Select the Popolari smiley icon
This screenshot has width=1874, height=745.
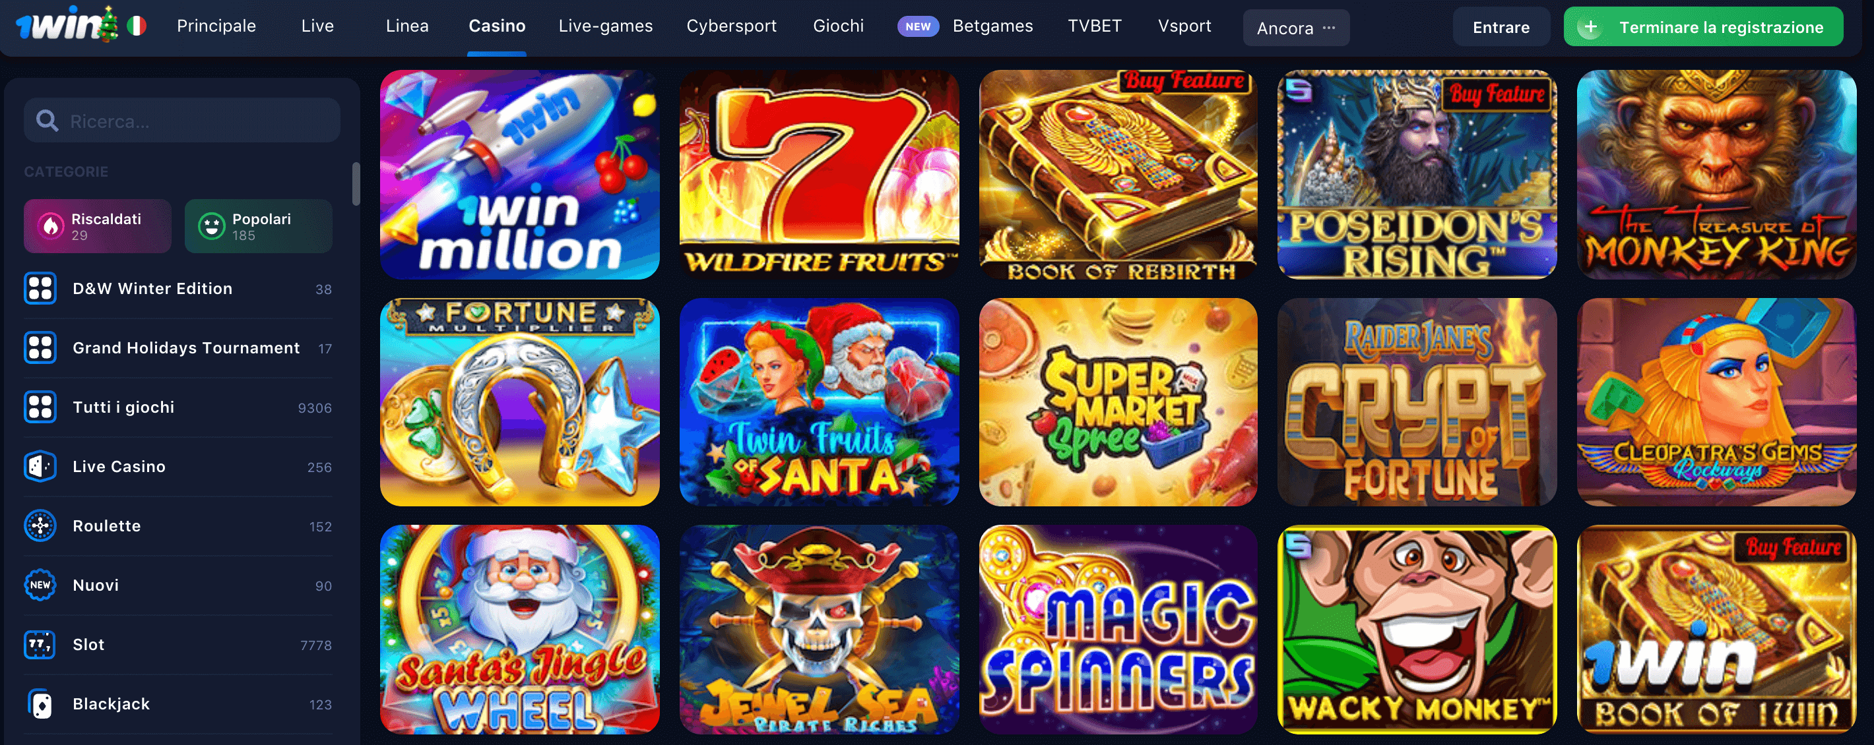point(212,226)
